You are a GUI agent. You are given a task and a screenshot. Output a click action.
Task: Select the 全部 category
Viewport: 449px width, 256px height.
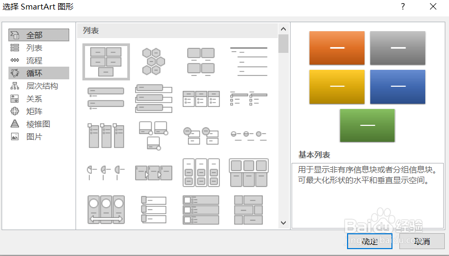39,35
